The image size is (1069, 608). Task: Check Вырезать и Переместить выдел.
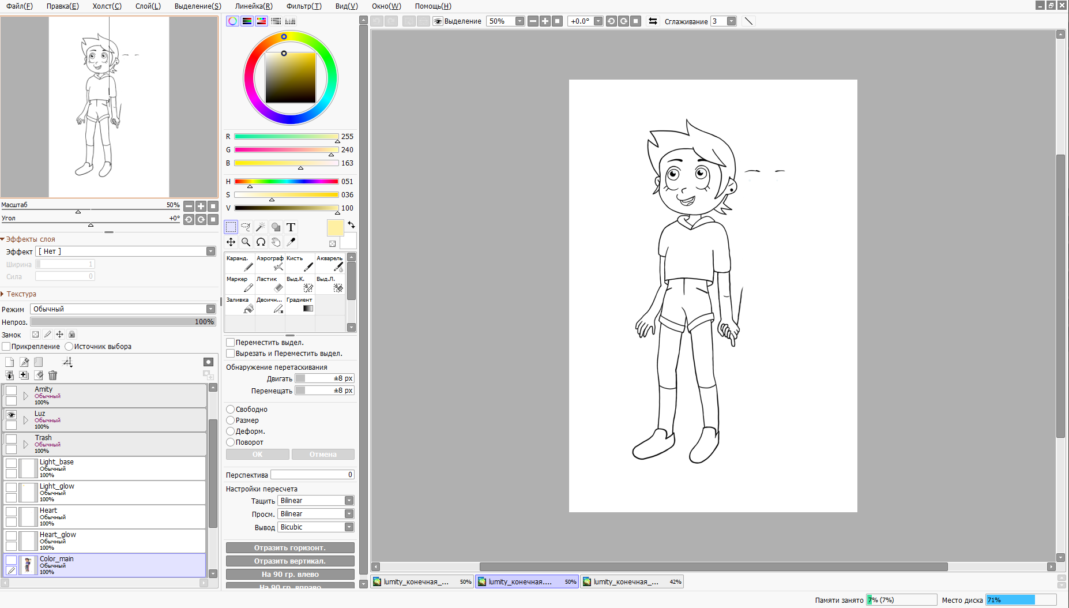(230, 354)
